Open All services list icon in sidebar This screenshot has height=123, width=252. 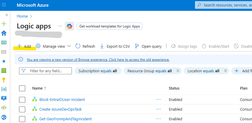[4, 52]
